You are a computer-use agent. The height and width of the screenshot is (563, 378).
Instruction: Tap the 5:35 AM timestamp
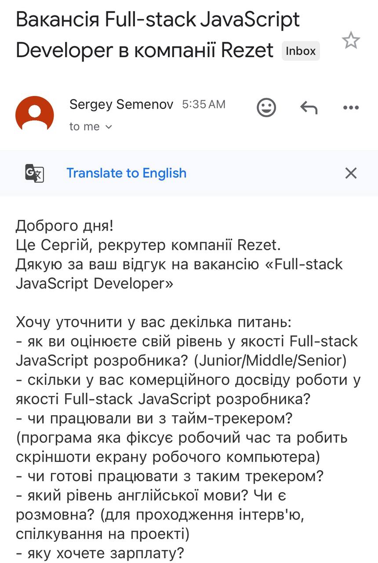pos(204,104)
